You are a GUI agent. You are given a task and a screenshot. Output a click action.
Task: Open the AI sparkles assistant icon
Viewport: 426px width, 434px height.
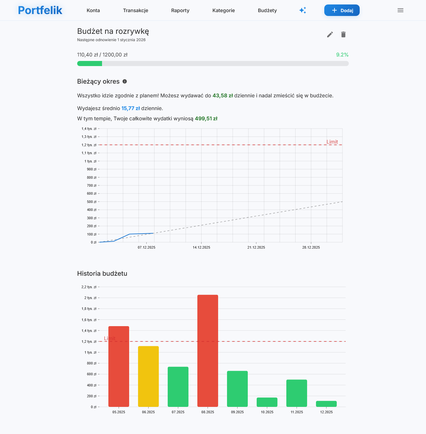[303, 11]
